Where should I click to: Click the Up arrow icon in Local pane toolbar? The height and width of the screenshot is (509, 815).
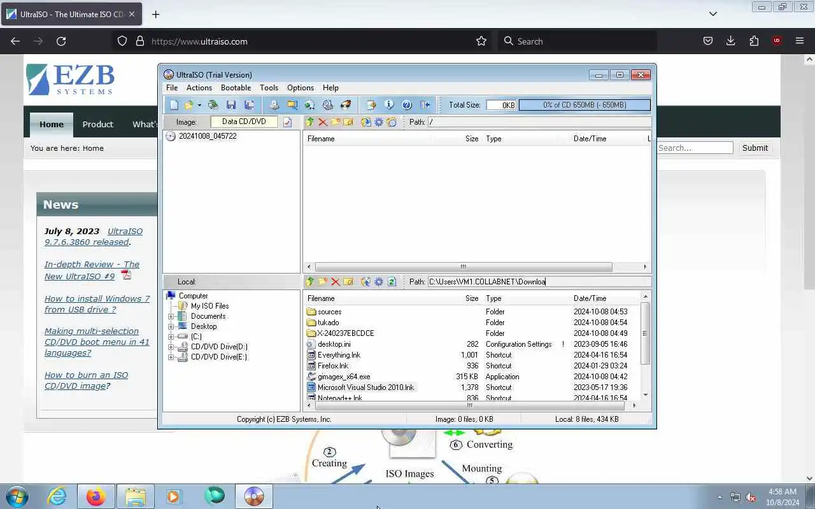pyautogui.click(x=310, y=282)
